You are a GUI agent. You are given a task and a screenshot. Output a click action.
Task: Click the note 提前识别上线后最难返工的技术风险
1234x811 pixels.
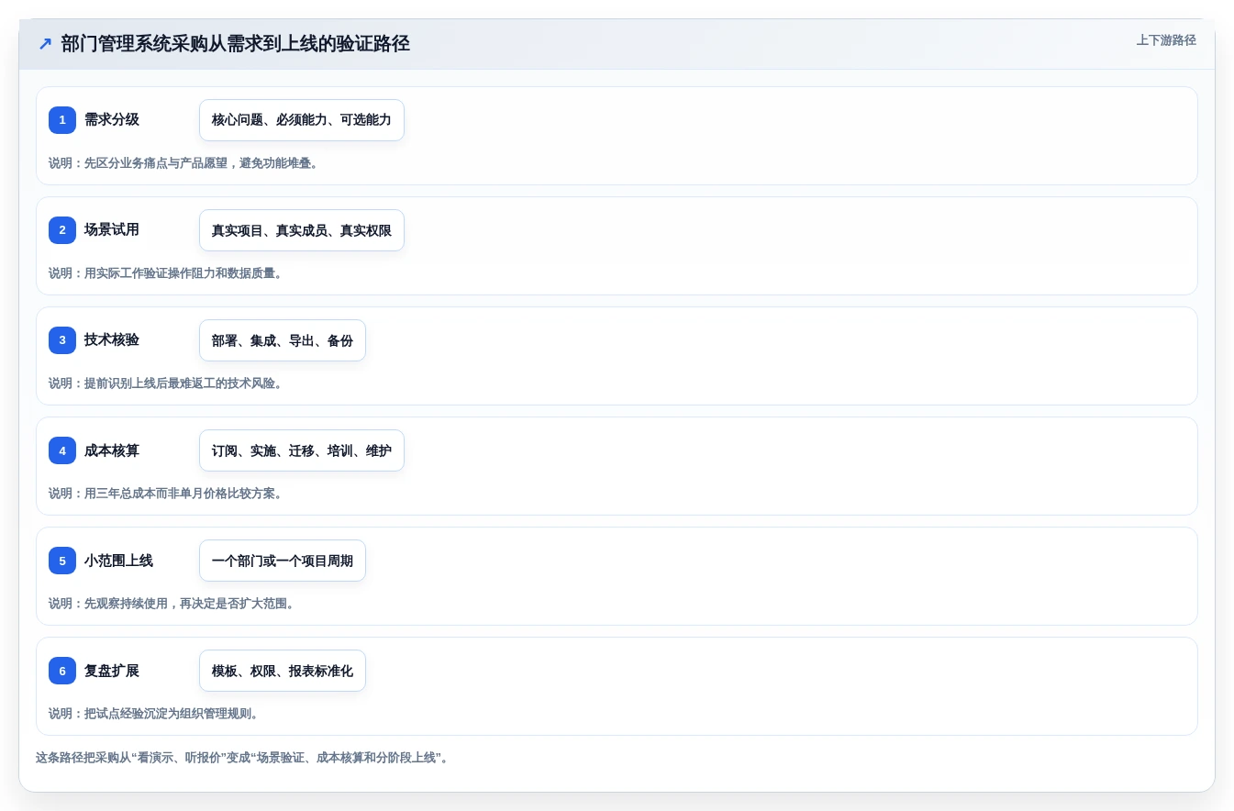tap(165, 383)
